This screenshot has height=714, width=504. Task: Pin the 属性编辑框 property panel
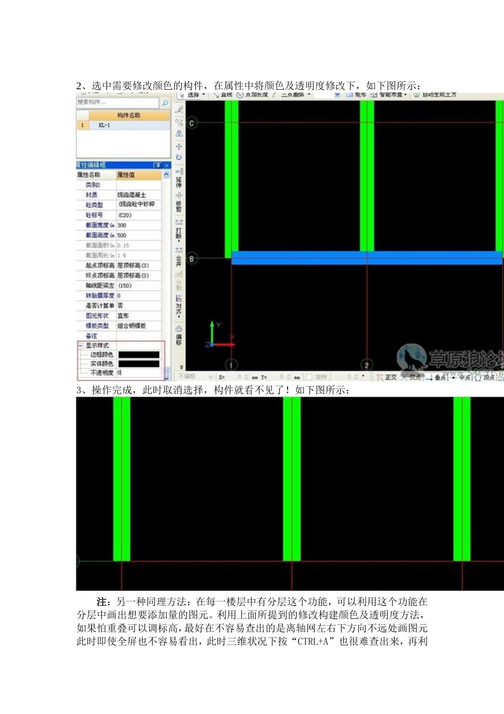158,165
